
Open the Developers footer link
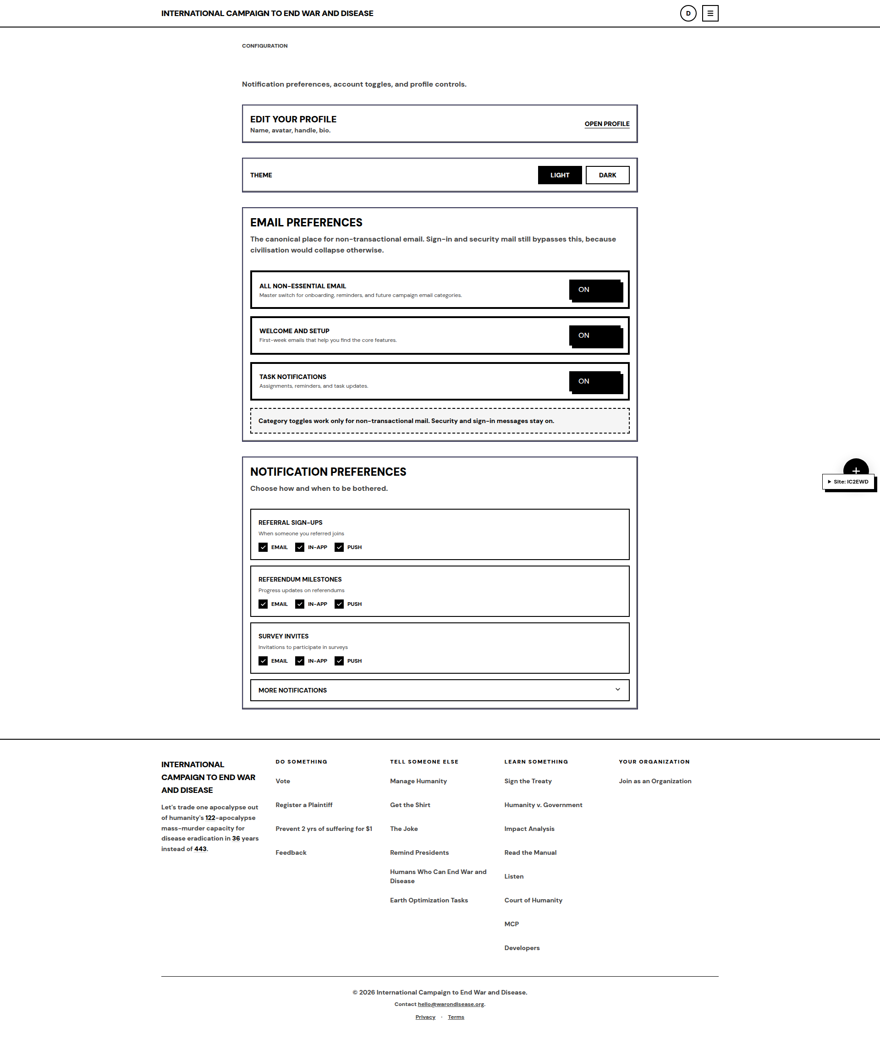pos(522,948)
